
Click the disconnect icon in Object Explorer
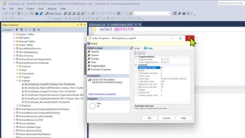21,30
